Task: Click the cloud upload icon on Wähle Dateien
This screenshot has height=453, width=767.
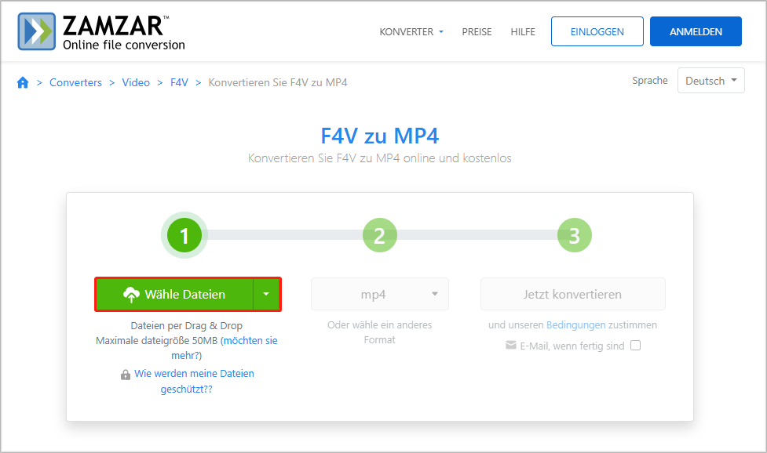Action: point(131,295)
